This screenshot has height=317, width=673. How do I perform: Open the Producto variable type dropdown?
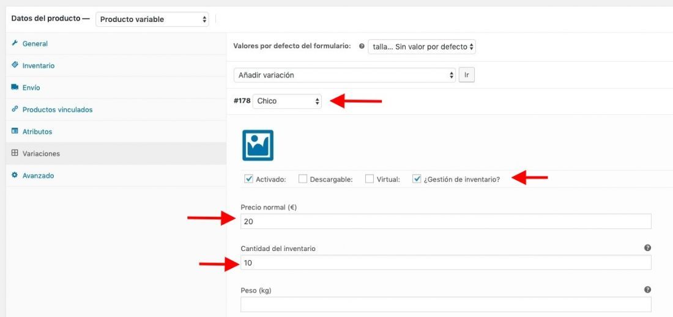(152, 20)
